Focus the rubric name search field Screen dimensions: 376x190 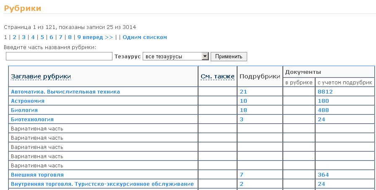[x=59, y=56]
